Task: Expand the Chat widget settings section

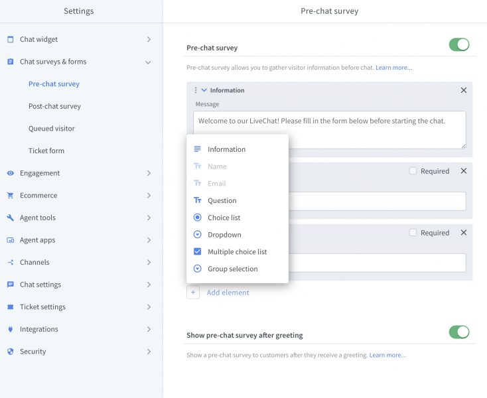Action: pos(148,40)
